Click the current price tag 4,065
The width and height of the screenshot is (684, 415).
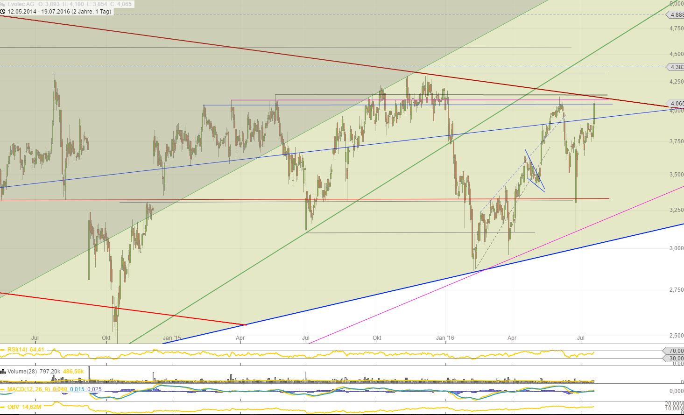pos(676,104)
